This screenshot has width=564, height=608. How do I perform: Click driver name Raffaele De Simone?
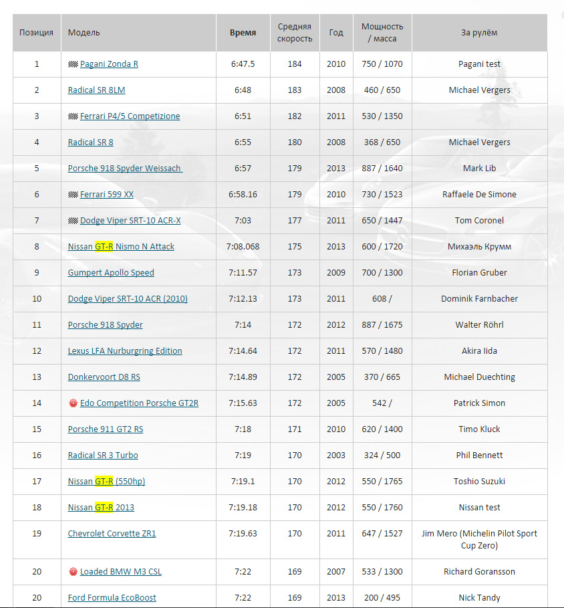click(479, 194)
